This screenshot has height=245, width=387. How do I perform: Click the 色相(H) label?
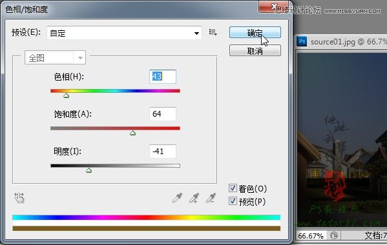(69, 77)
